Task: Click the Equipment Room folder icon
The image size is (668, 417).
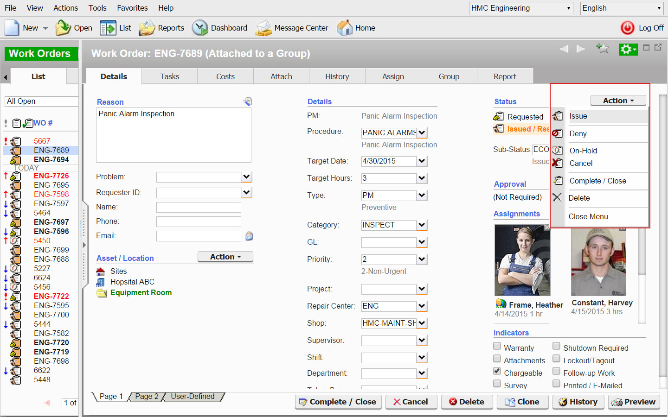Action: [101, 293]
